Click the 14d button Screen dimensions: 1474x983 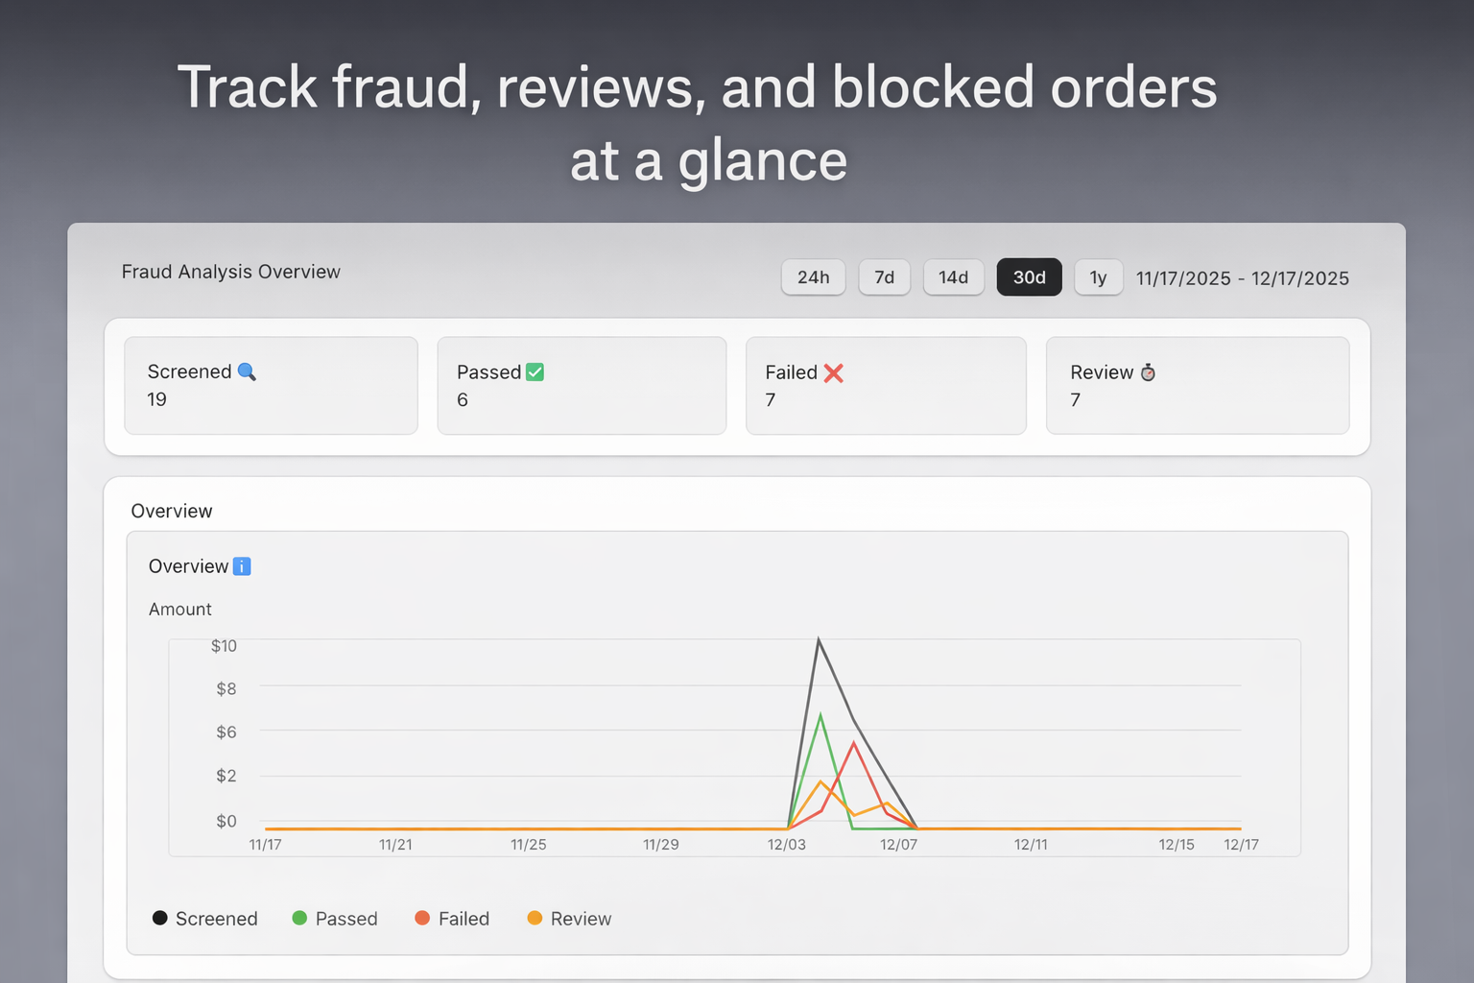pos(953,277)
